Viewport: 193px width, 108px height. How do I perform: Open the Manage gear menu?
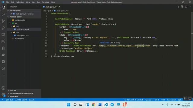3,95
